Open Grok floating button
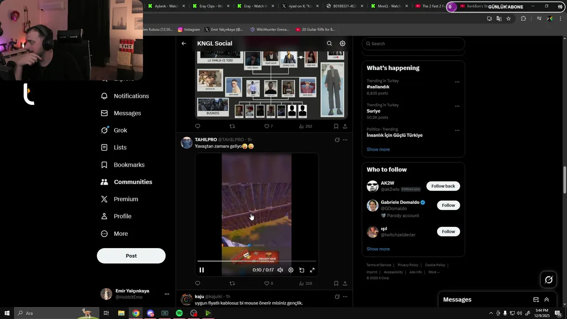Viewport: 567px width, 319px height. click(549, 280)
